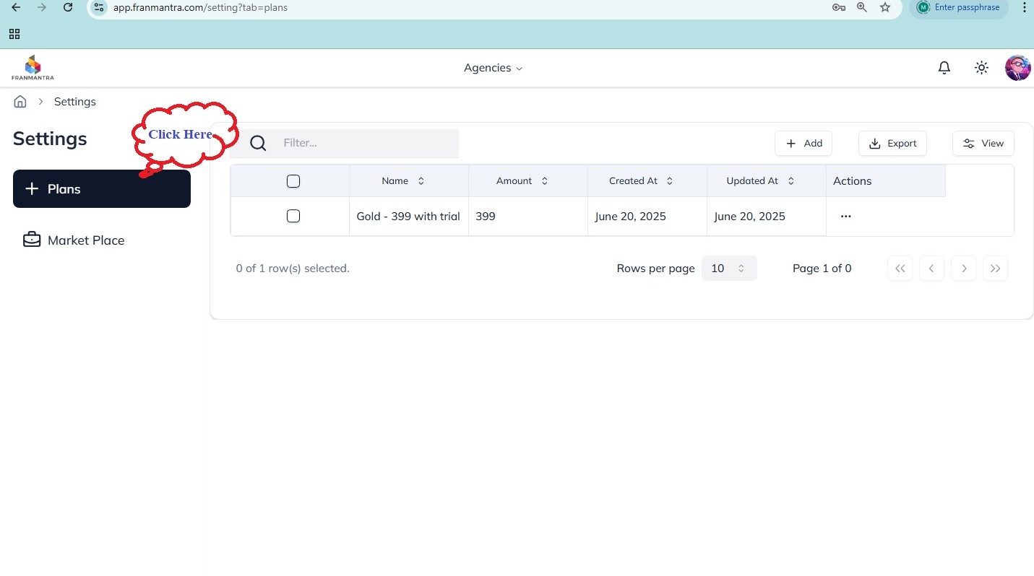Bookmark this page with the star icon

click(x=885, y=7)
